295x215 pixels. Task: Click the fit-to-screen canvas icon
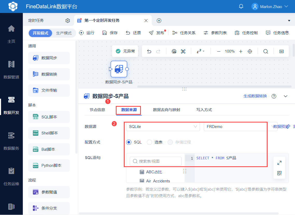pos(183,51)
